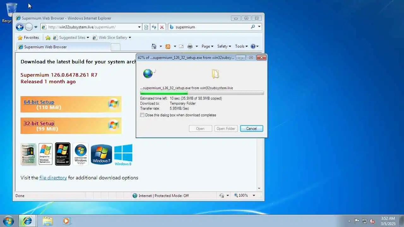404x227 pixels.
Task: Click the Home icon in the command bar
Action: pyautogui.click(x=154, y=46)
